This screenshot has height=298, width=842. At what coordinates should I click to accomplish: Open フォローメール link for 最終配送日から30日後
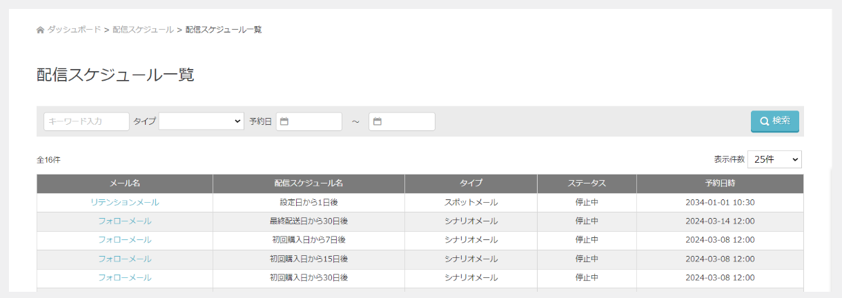point(125,221)
